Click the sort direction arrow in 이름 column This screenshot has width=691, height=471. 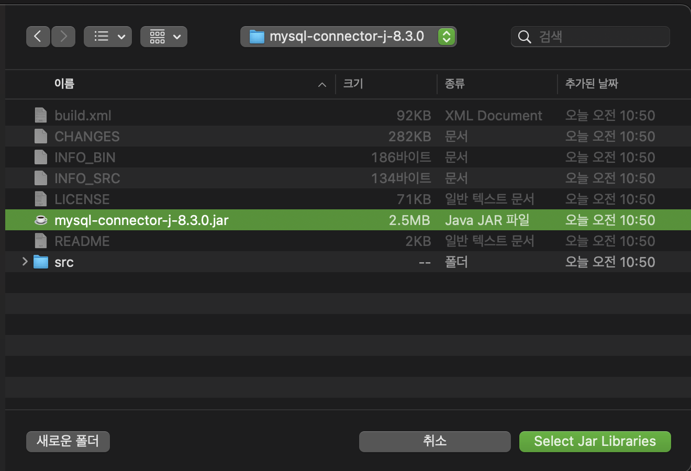tap(322, 84)
